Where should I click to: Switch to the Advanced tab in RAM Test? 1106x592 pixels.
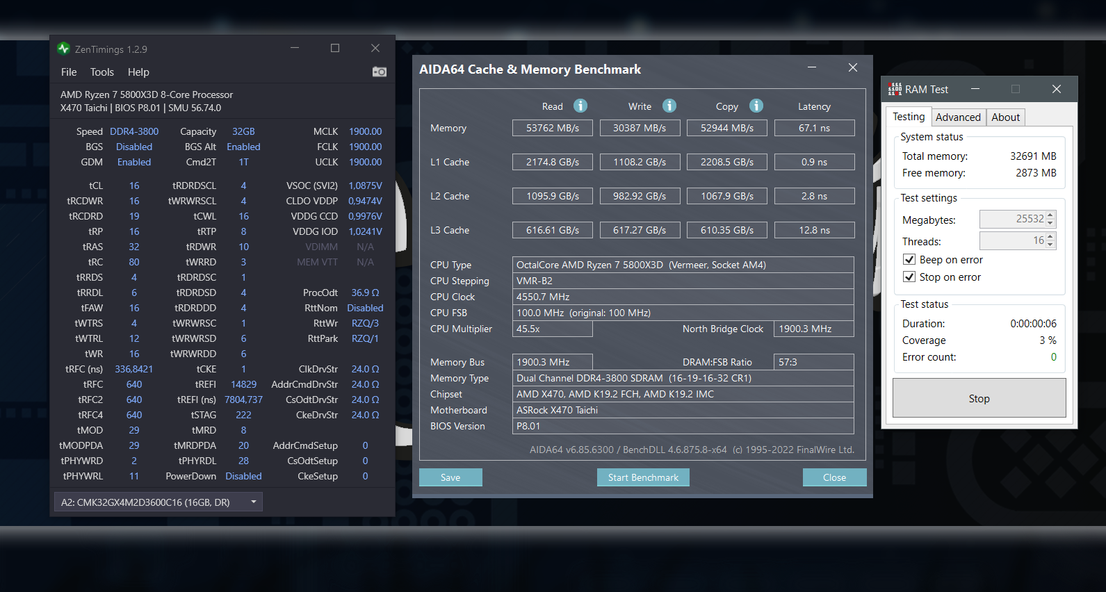pyautogui.click(x=958, y=117)
